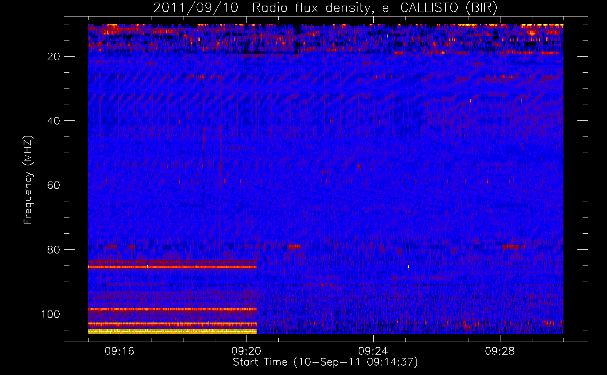The height and width of the screenshot is (375, 607).
Task: Click the '60' frequency tick label
Action: coord(54,186)
